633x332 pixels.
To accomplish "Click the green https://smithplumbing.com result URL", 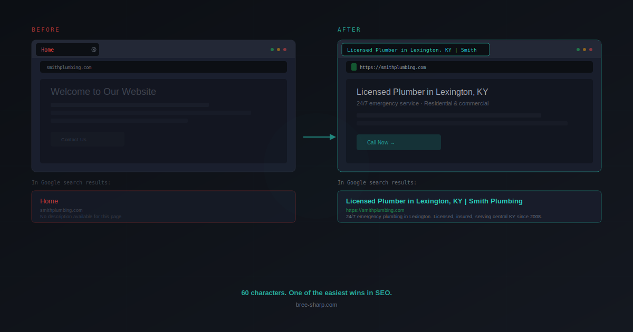I will tap(375, 210).
